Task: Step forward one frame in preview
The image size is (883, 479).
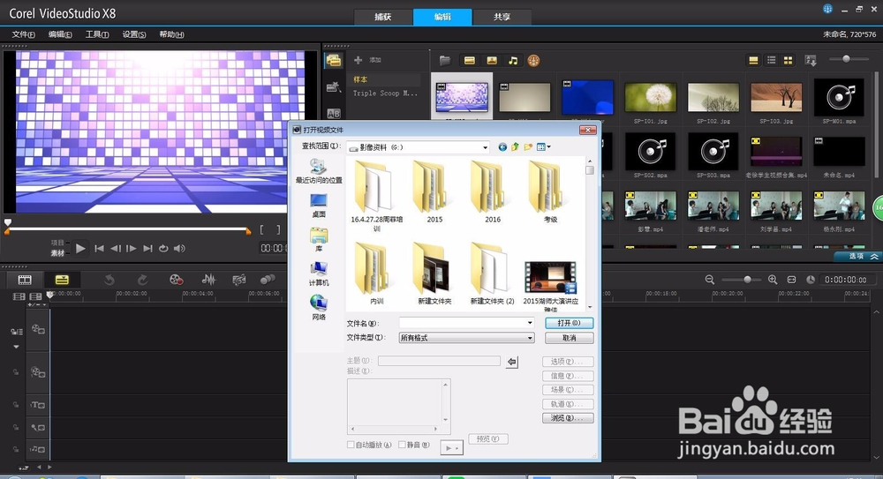Action: point(132,248)
